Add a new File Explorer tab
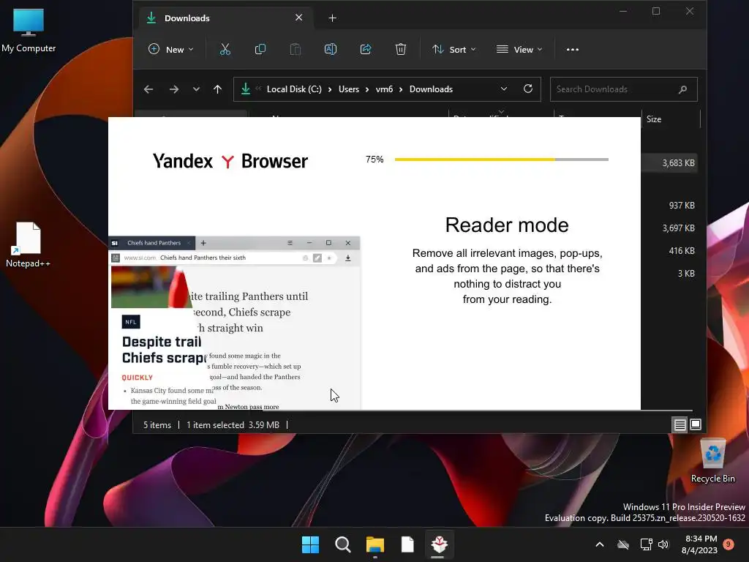Viewport: 749px width, 562px height. point(333,18)
